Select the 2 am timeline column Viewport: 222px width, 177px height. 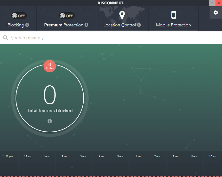click(x=65, y=164)
